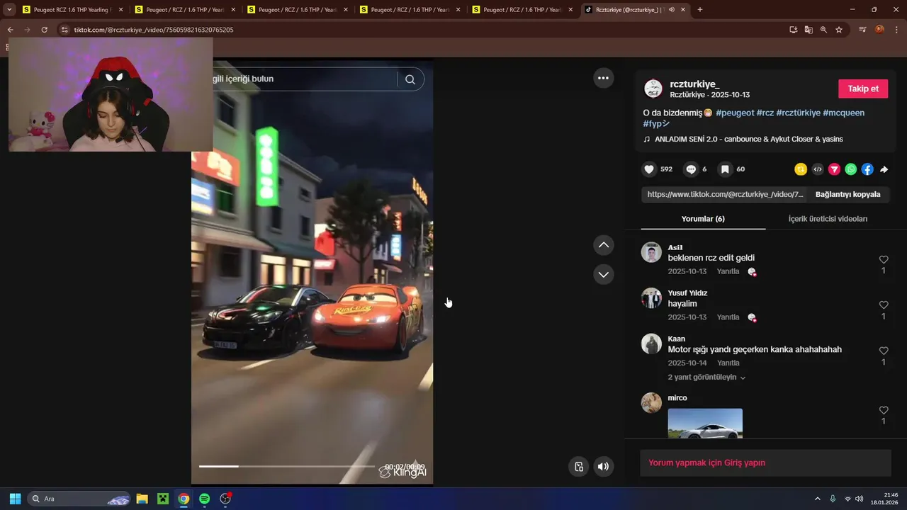The image size is (907, 510).
Task: Switch to Yorumlar (6) tab
Action: click(703, 219)
